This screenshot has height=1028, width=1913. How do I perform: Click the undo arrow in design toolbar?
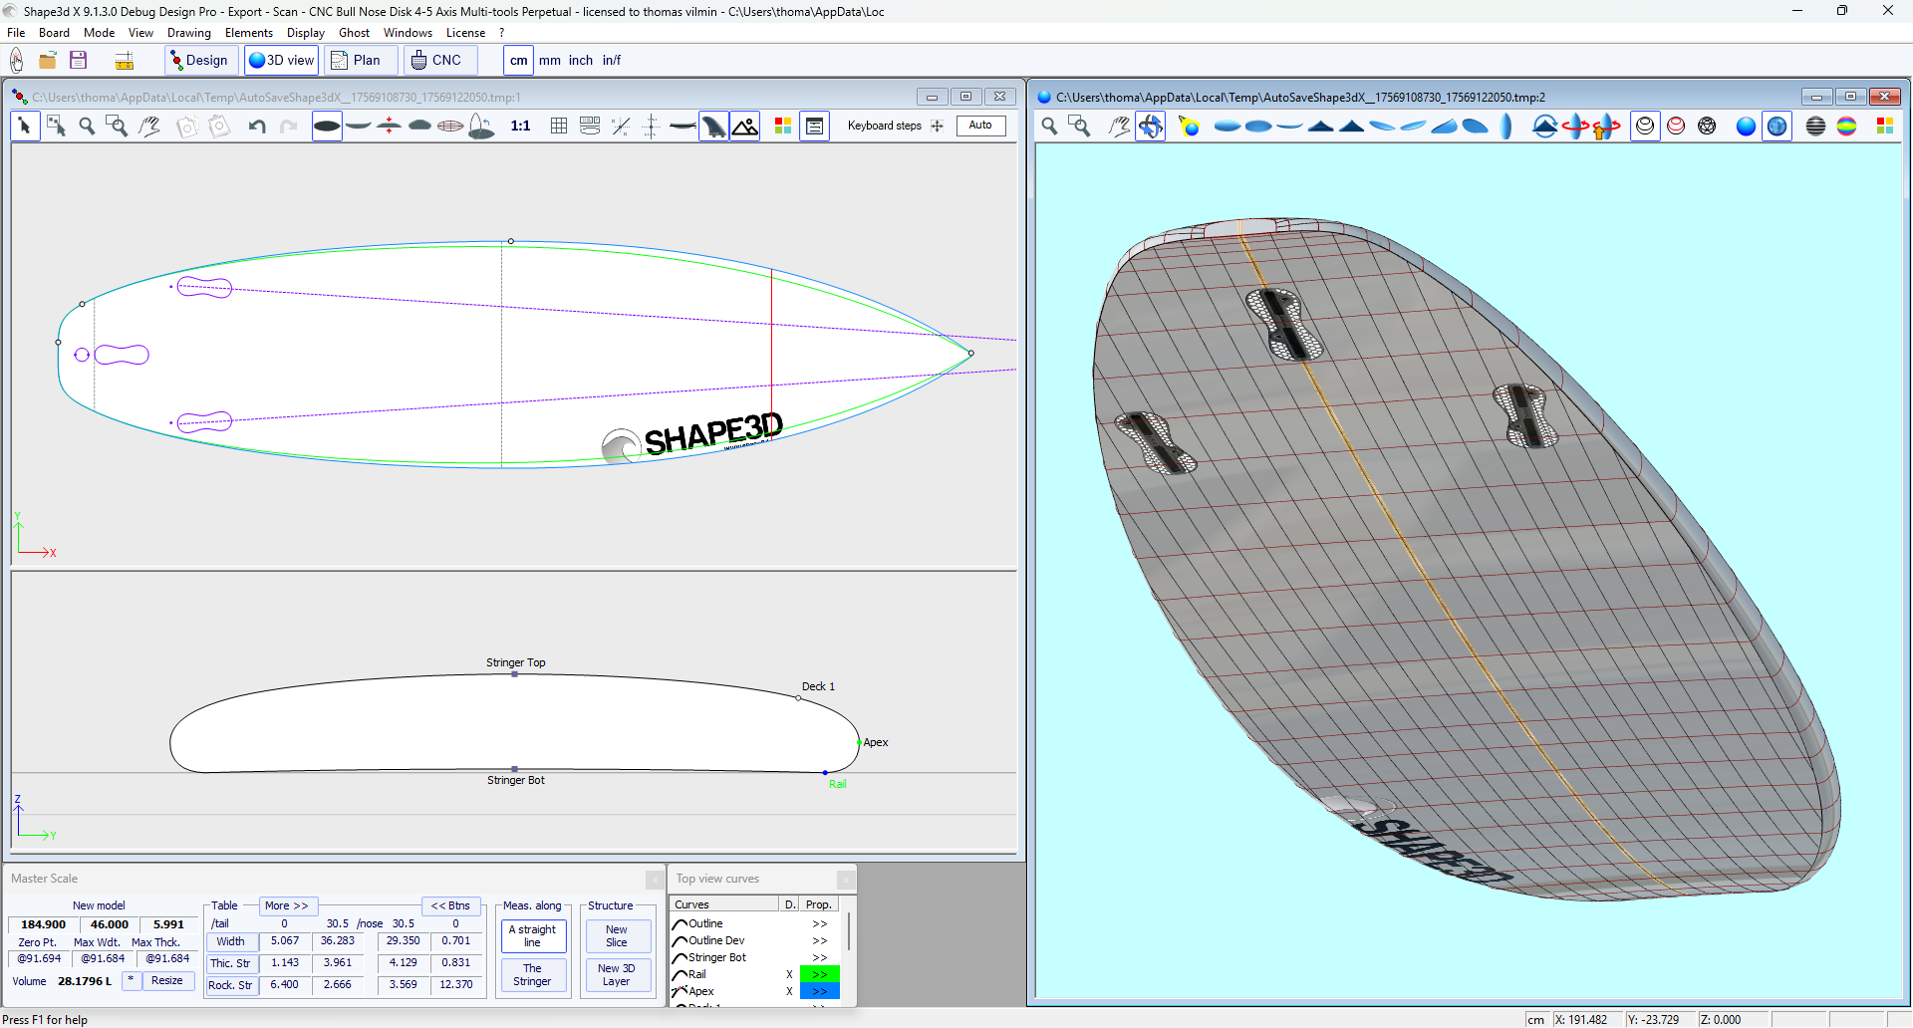pos(257,127)
